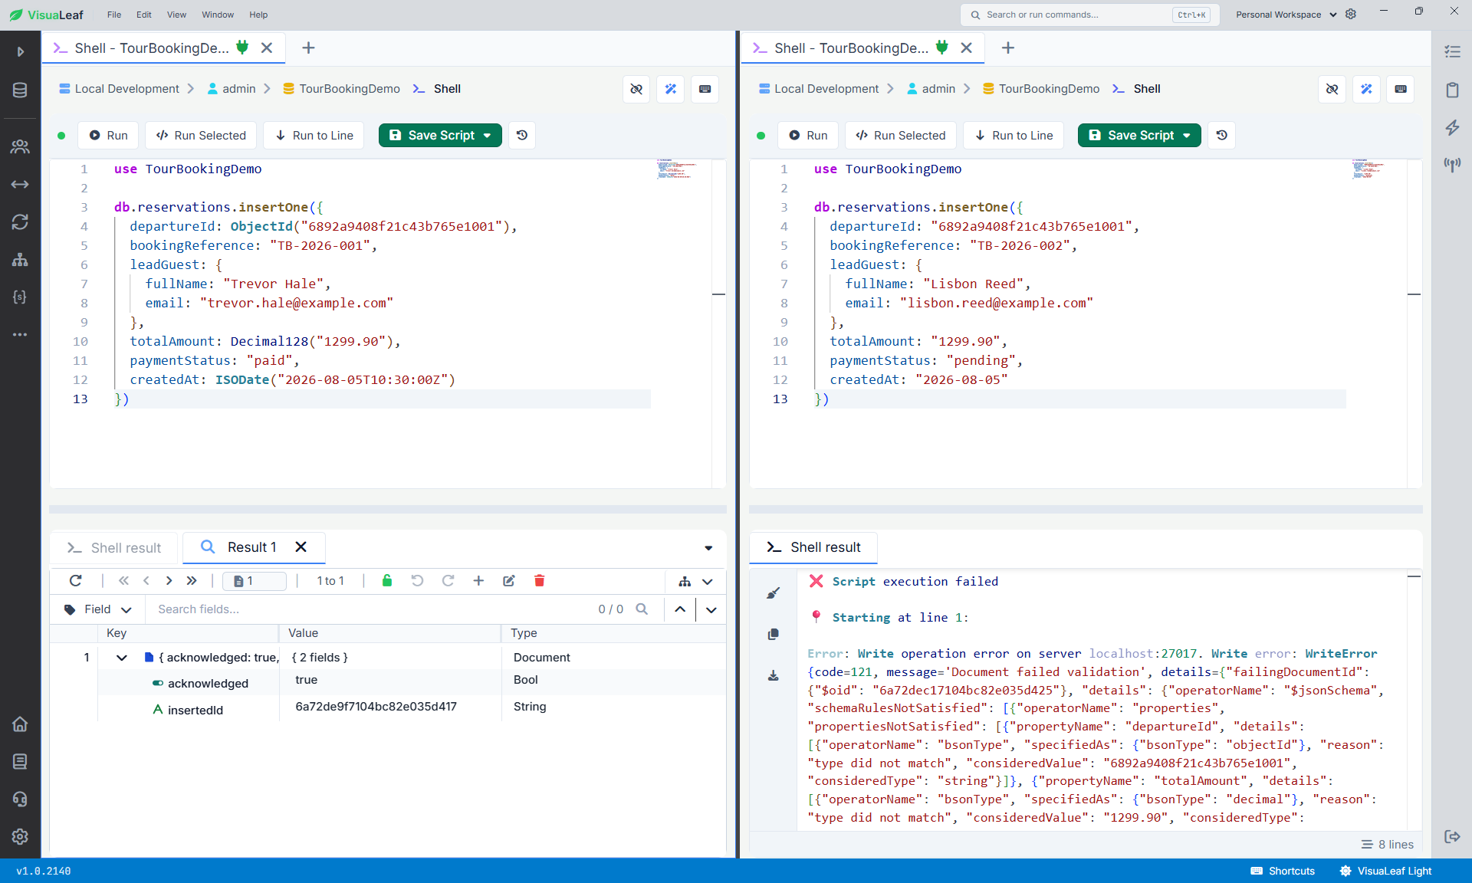1472x883 pixels.
Task: Open the Edit menu
Action: point(143,15)
